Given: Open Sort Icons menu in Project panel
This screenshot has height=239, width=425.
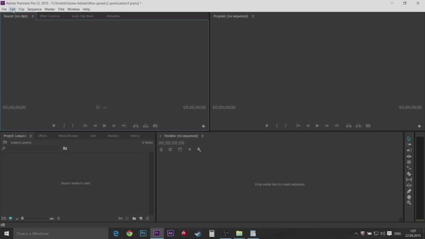Looking at the screenshot, I should pyautogui.click(x=58, y=218).
